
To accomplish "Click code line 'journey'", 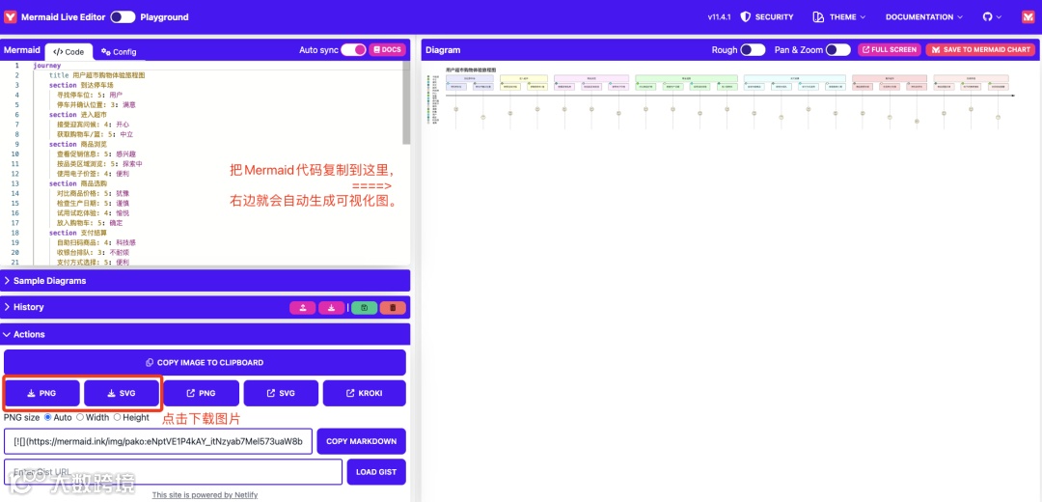I will (46, 66).
